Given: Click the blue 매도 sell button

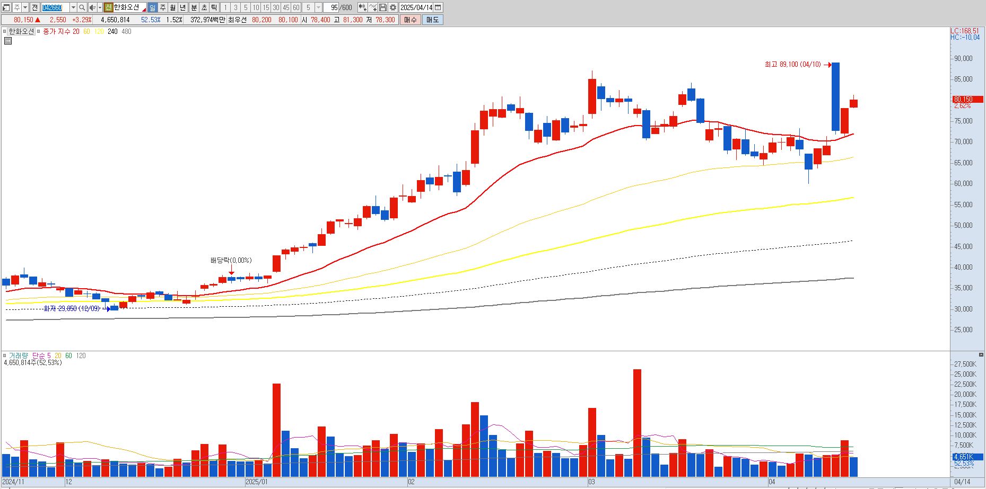Looking at the screenshot, I should [x=432, y=20].
